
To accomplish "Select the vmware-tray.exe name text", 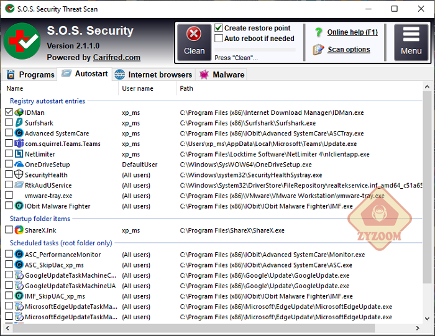I will click(48, 196).
